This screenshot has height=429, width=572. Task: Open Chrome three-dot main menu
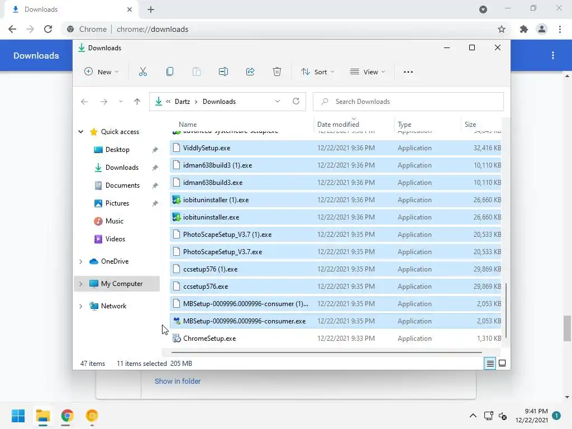[560, 29]
